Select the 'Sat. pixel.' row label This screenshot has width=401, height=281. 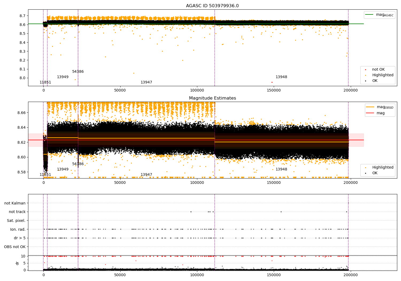[16, 221]
